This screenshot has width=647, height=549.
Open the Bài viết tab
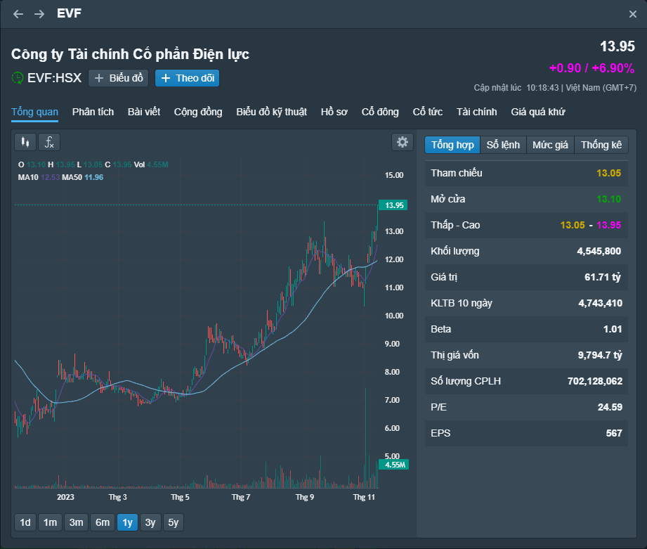point(144,112)
